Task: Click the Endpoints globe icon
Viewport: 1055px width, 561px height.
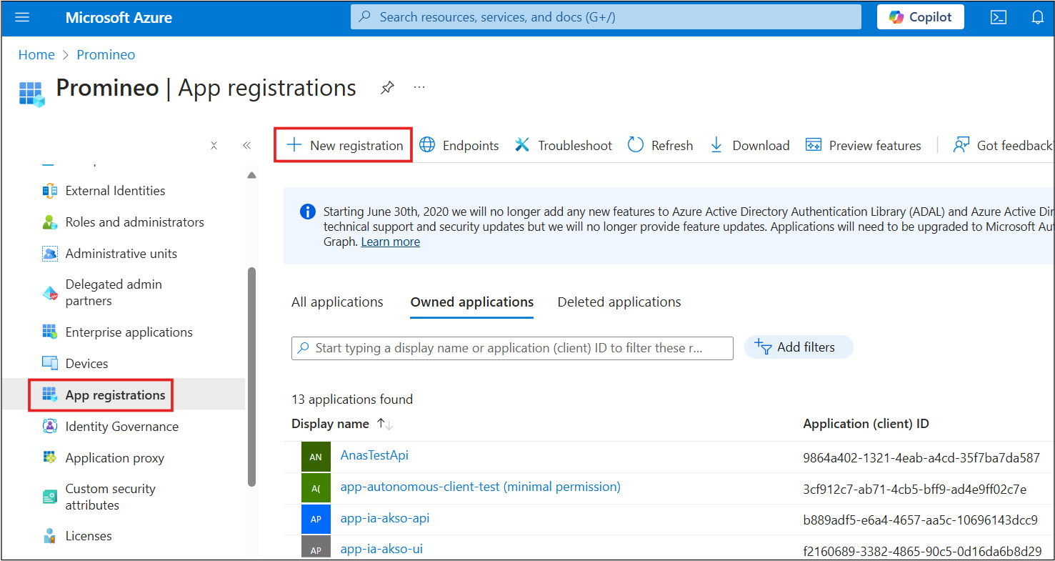Action: (427, 145)
